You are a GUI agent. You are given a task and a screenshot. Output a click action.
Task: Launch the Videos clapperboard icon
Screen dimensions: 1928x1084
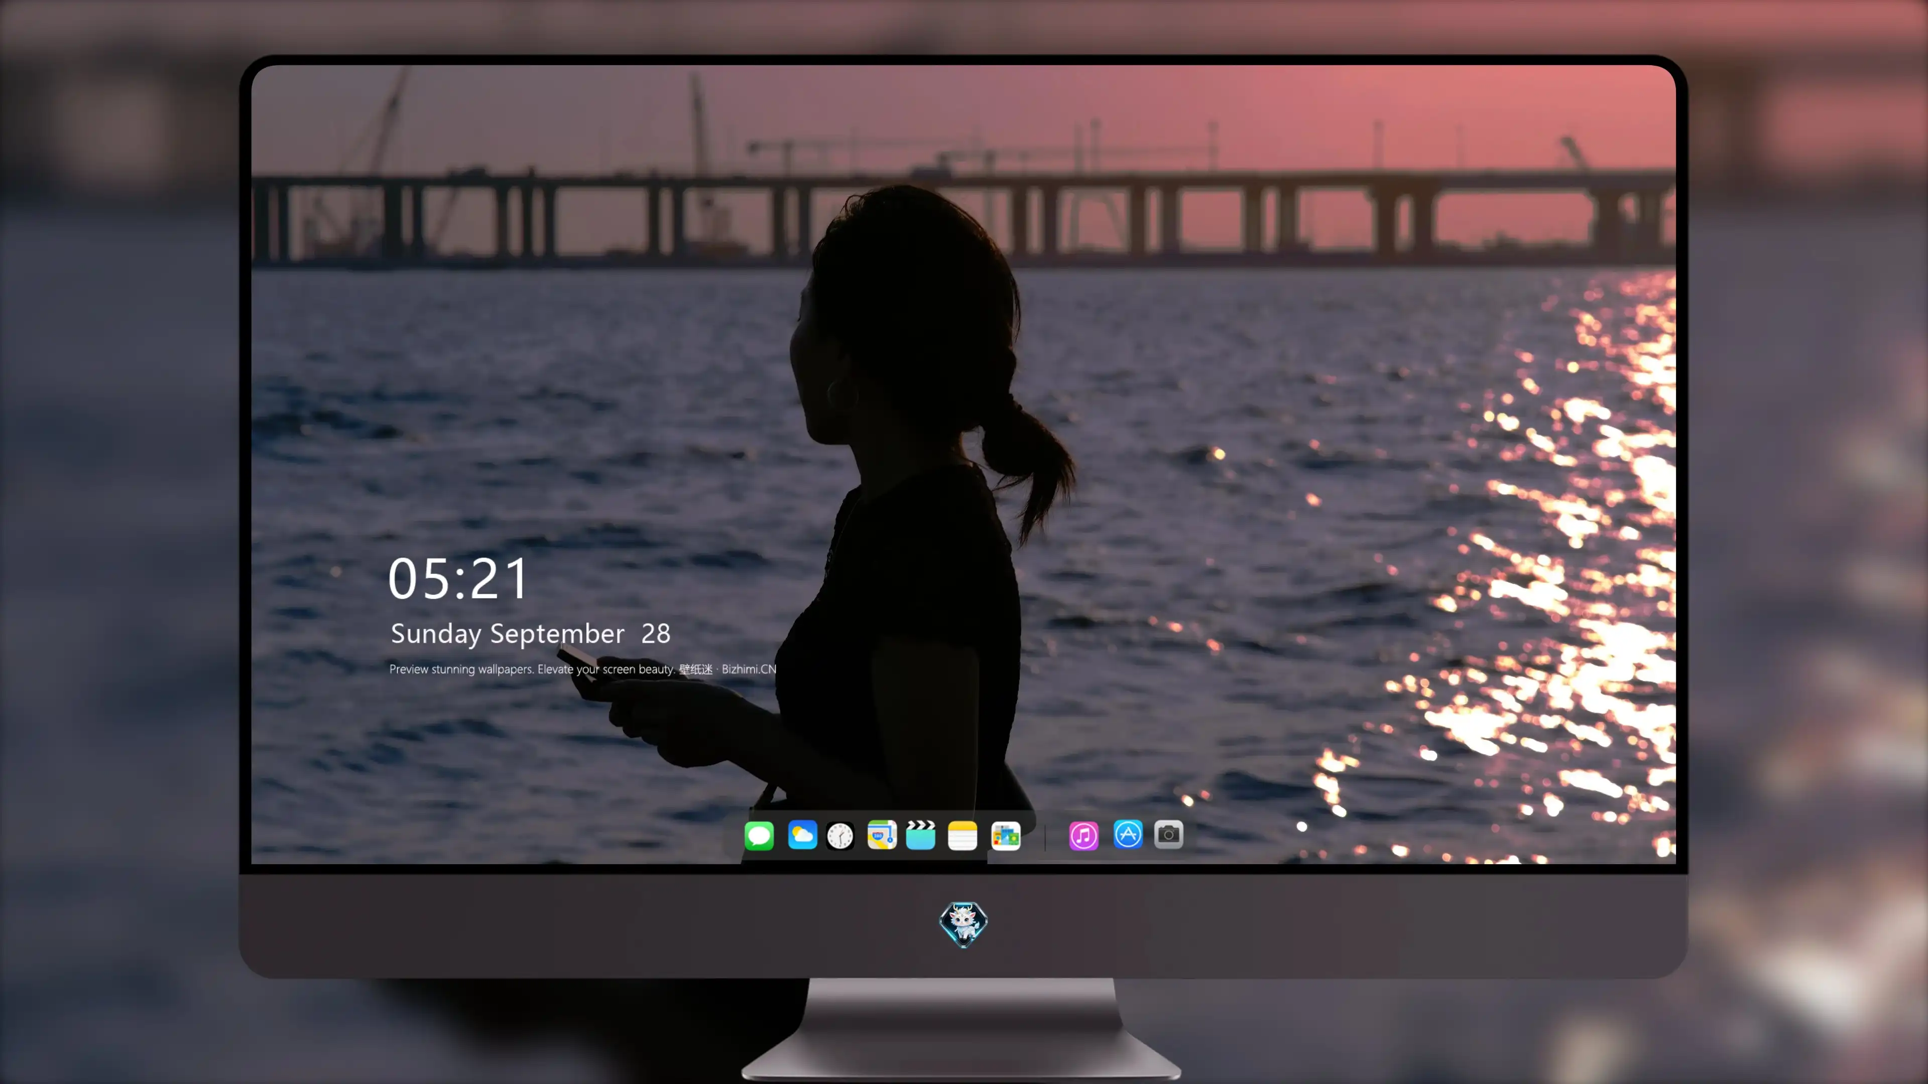pyautogui.click(x=921, y=835)
